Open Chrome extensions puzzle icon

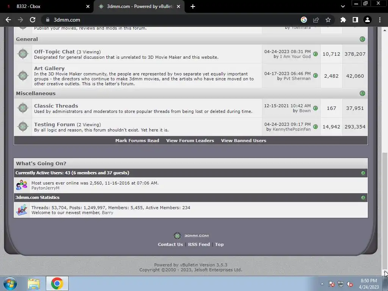click(343, 20)
